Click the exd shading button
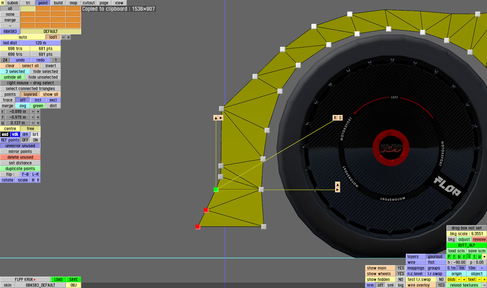487x288 pixels. pyautogui.click(x=5, y=134)
